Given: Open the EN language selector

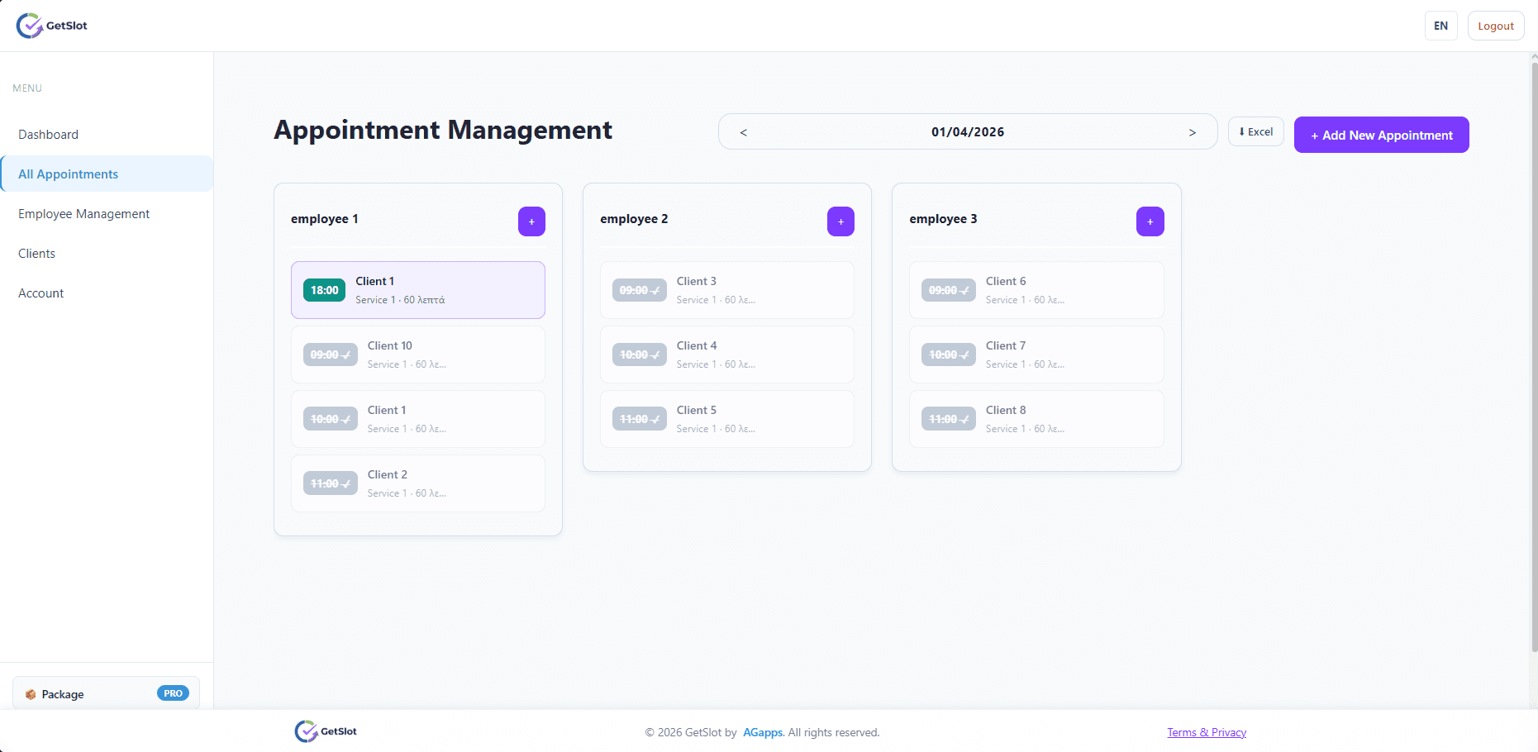Looking at the screenshot, I should (x=1440, y=26).
